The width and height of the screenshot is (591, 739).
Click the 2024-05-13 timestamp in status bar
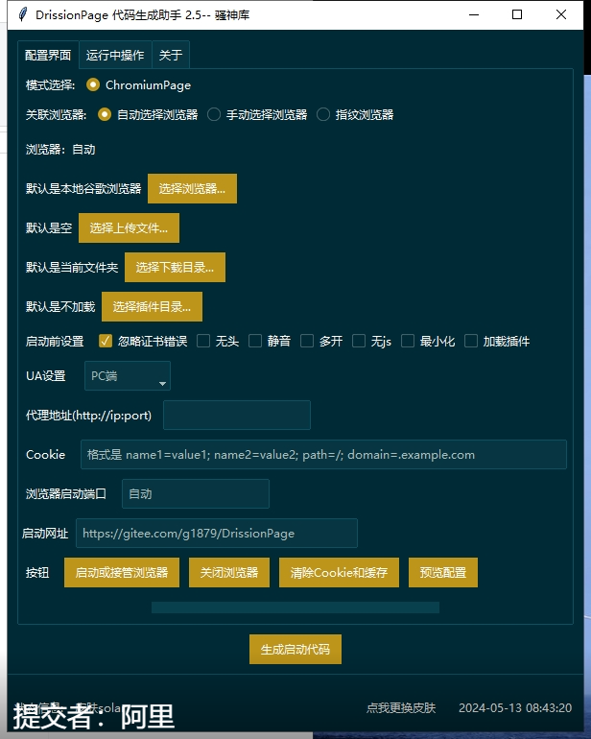515,708
